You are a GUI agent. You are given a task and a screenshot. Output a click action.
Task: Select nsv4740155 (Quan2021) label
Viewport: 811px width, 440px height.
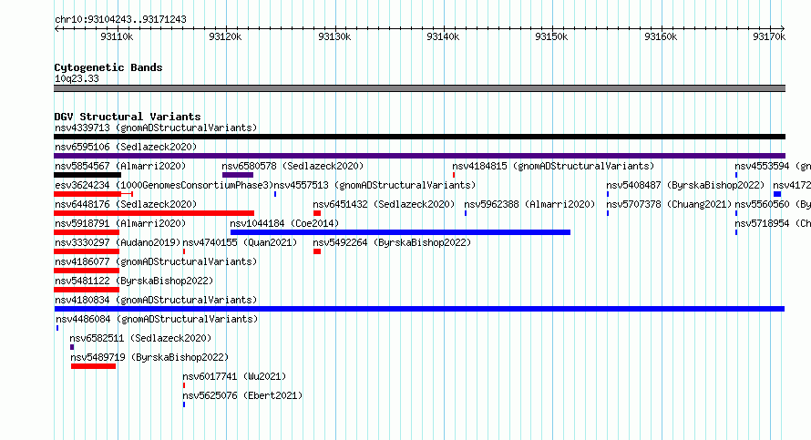click(x=240, y=242)
